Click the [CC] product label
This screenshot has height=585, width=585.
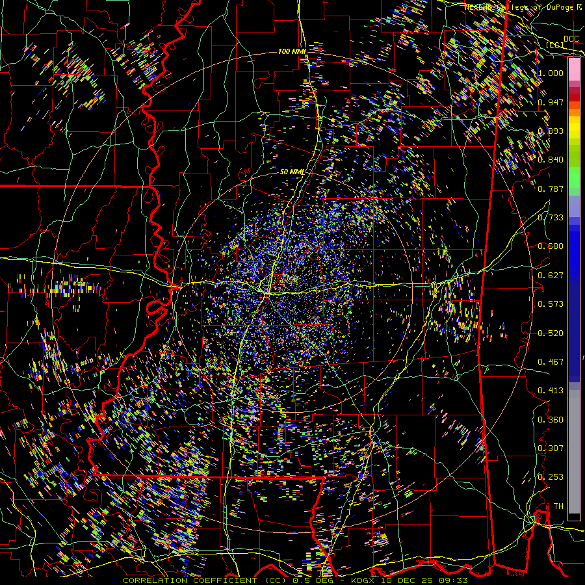[x=554, y=45]
